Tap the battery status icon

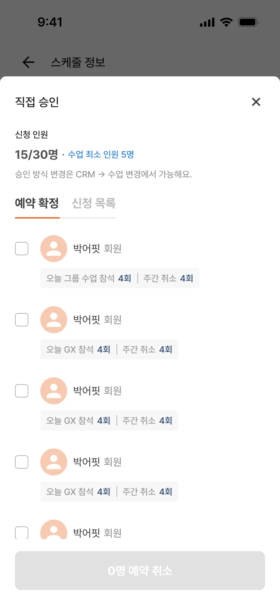pyautogui.click(x=248, y=22)
